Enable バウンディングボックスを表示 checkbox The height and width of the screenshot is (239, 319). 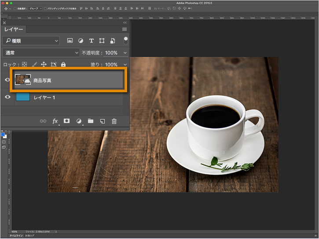pos(45,8)
